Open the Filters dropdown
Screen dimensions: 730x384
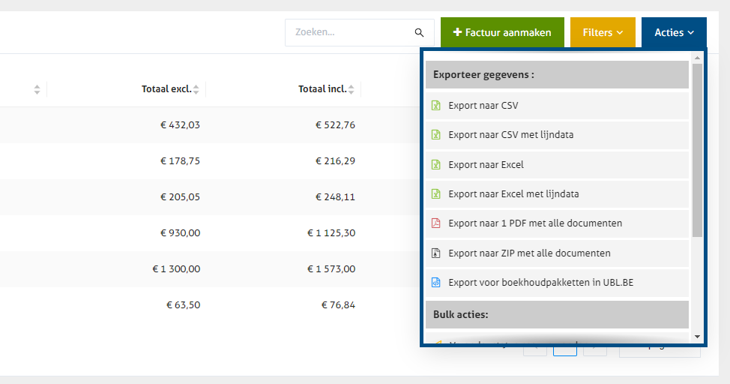[x=603, y=33]
